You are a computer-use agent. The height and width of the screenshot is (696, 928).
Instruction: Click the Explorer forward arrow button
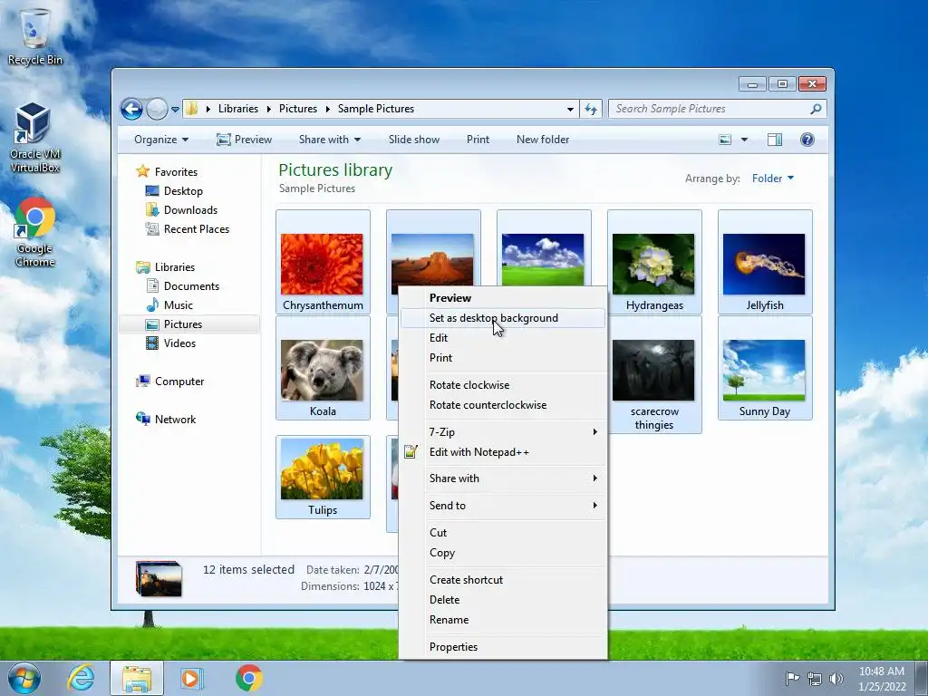(x=157, y=109)
